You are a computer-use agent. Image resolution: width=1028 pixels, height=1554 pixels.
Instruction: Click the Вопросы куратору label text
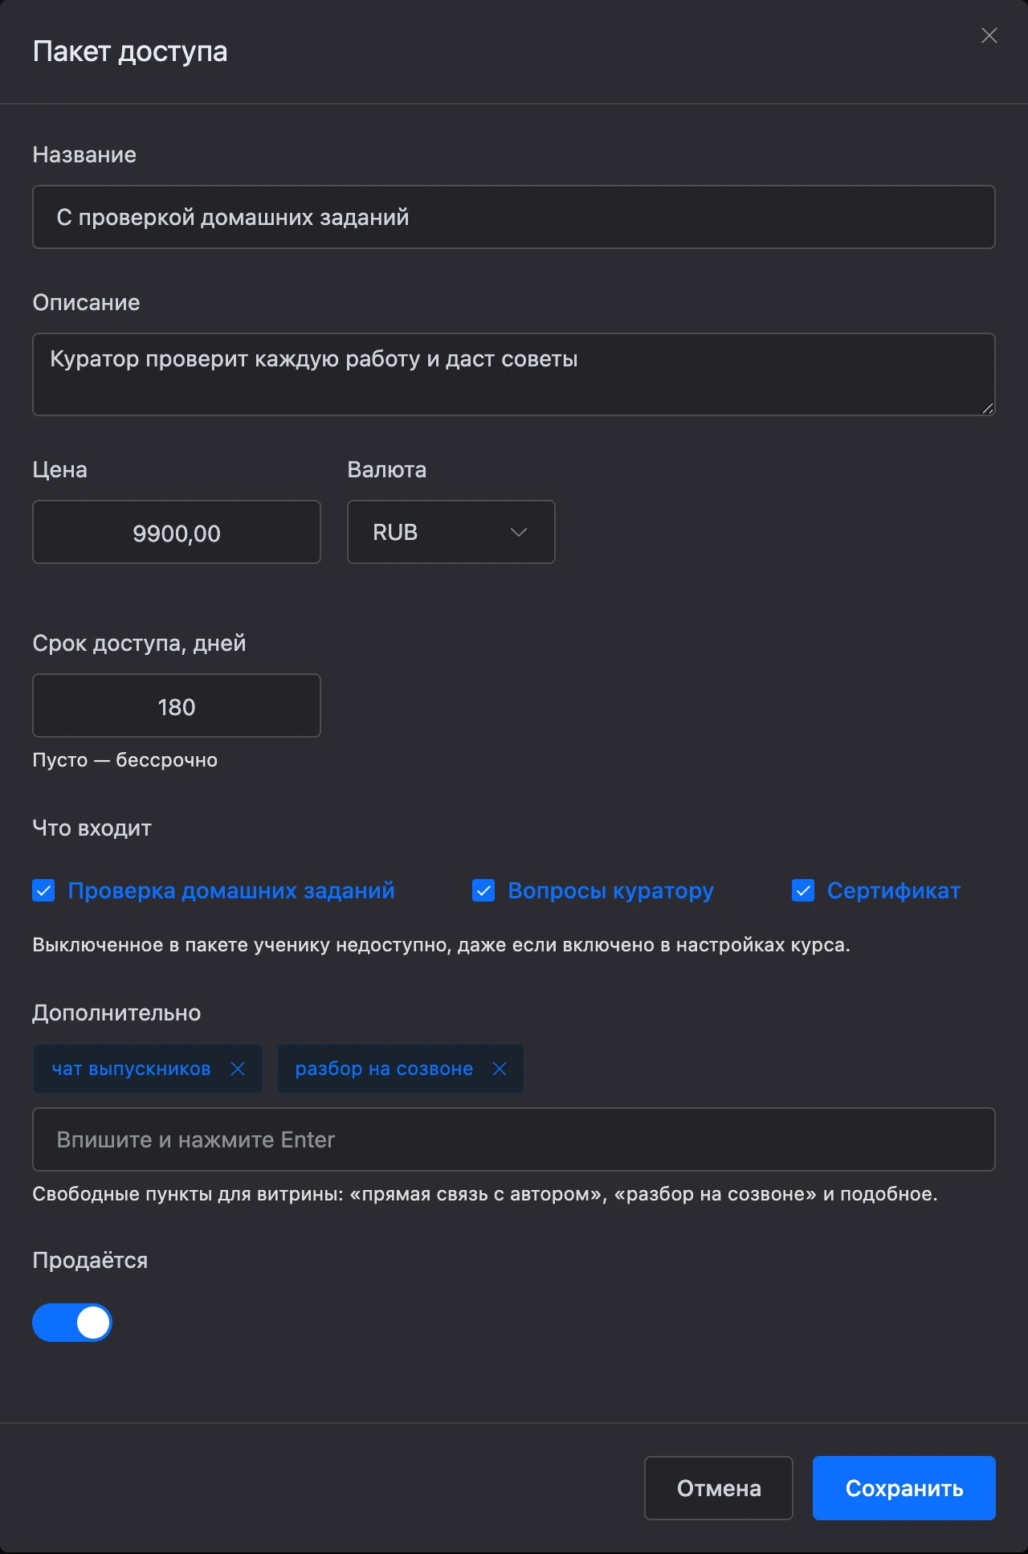click(x=610, y=890)
